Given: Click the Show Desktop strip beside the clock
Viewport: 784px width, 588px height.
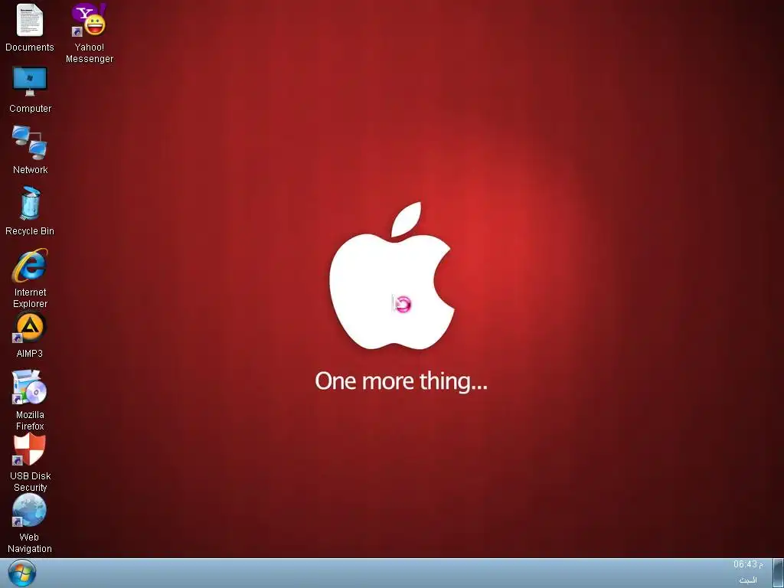Looking at the screenshot, I should 778,573.
